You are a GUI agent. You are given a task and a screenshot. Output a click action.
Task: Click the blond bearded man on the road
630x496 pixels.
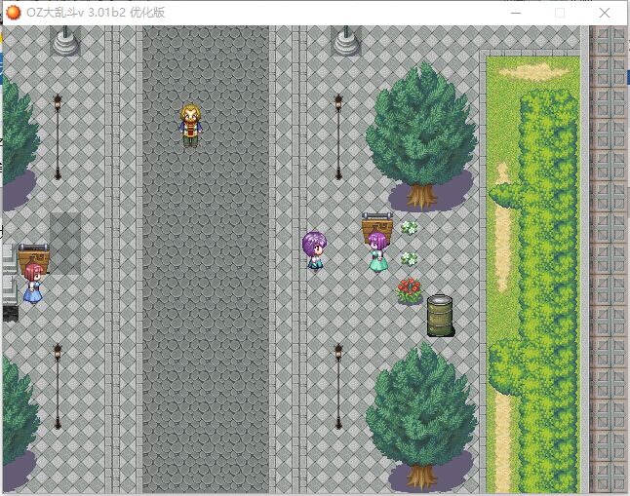click(x=190, y=126)
